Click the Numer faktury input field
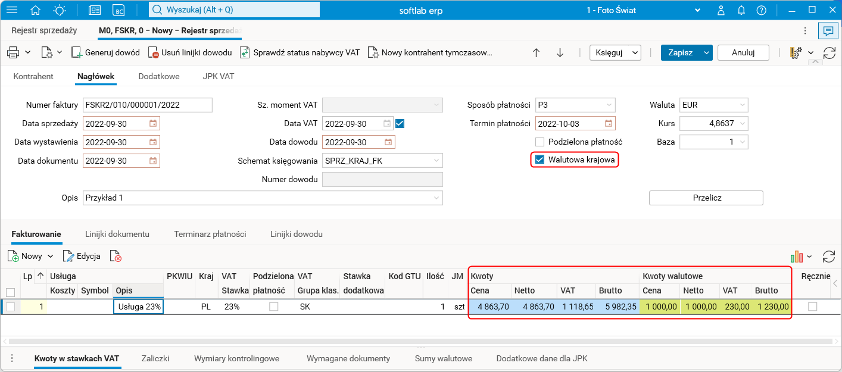Viewport: 842px width, 372px height. pos(147,105)
